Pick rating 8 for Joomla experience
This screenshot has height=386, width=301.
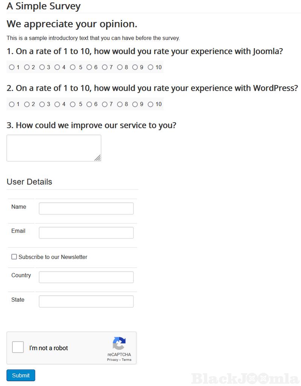click(120, 67)
